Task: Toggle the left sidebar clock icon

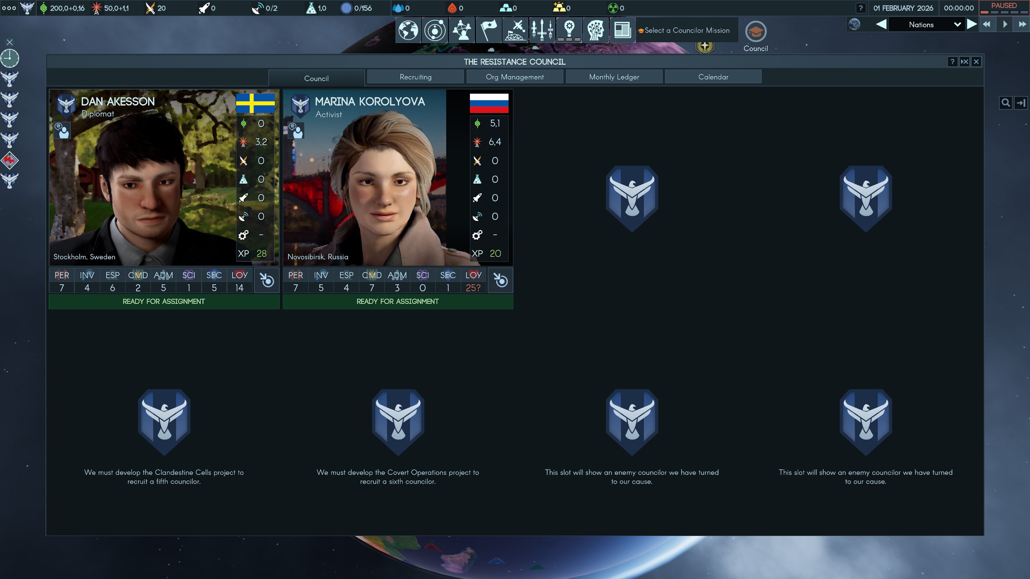Action: [10, 58]
